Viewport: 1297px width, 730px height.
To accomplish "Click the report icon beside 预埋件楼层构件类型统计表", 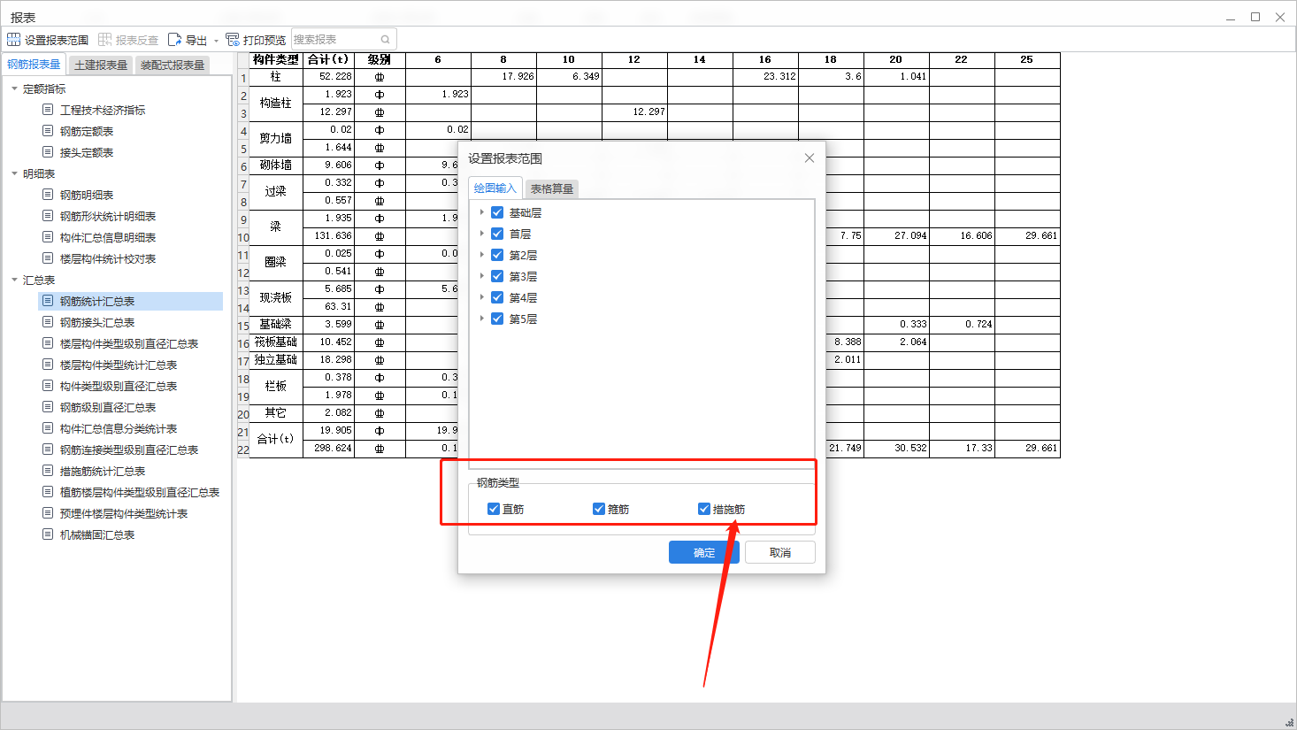I will click(48, 513).
